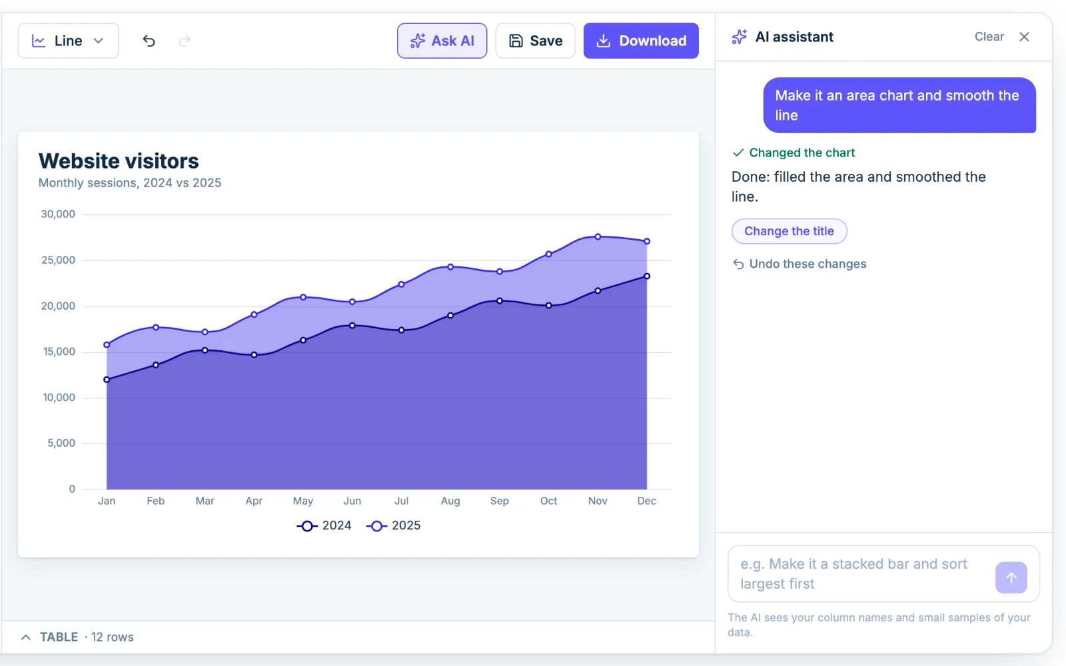Toggle the 2025 series in legend
This screenshot has height=666, width=1066.
[x=393, y=525]
